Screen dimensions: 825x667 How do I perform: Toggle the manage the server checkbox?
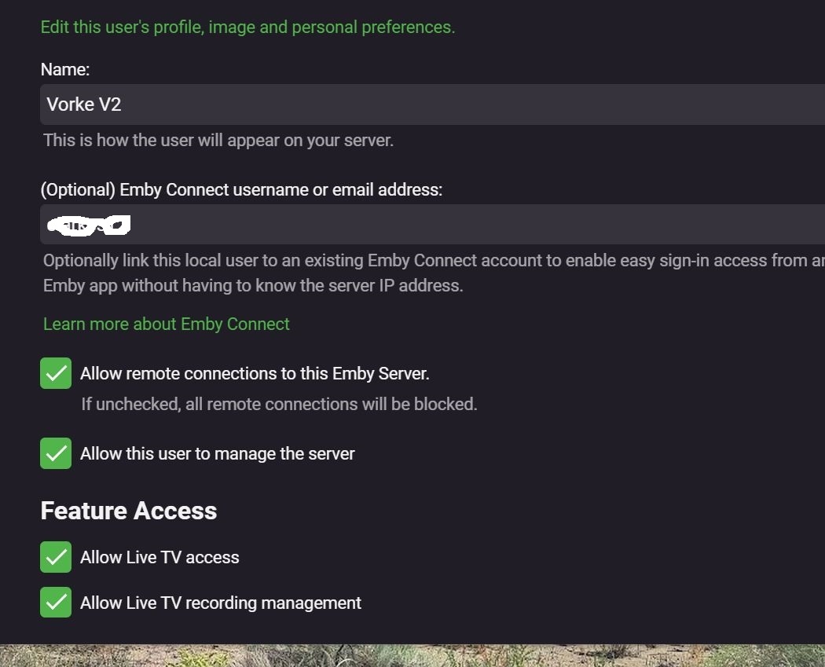click(x=56, y=453)
